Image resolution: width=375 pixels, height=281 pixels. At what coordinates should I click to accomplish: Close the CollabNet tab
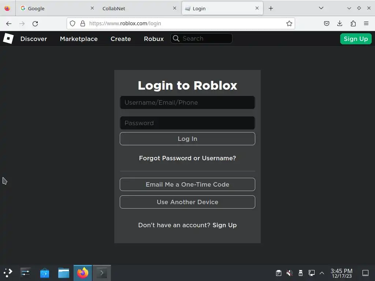[x=175, y=8]
